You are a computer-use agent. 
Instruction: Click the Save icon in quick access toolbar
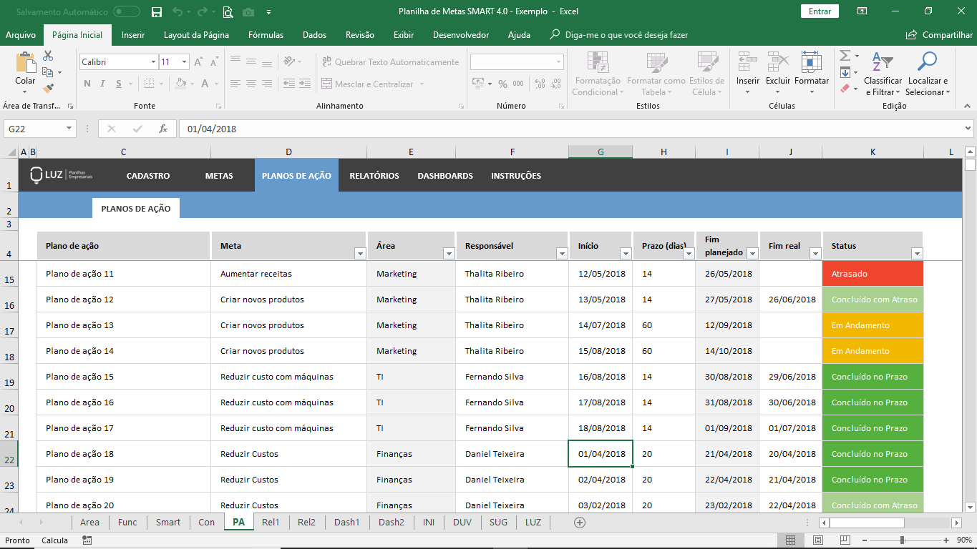click(157, 11)
